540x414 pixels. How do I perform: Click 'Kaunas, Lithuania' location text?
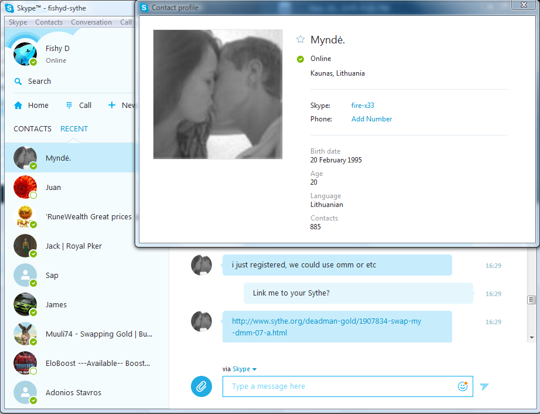pyautogui.click(x=337, y=73)
